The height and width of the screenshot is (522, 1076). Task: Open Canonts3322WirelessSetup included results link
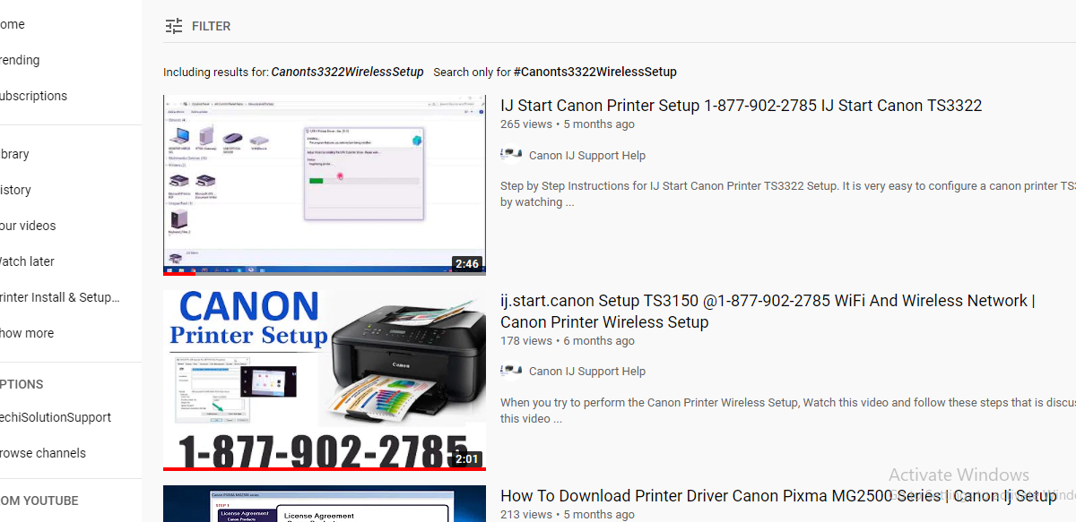347,72
